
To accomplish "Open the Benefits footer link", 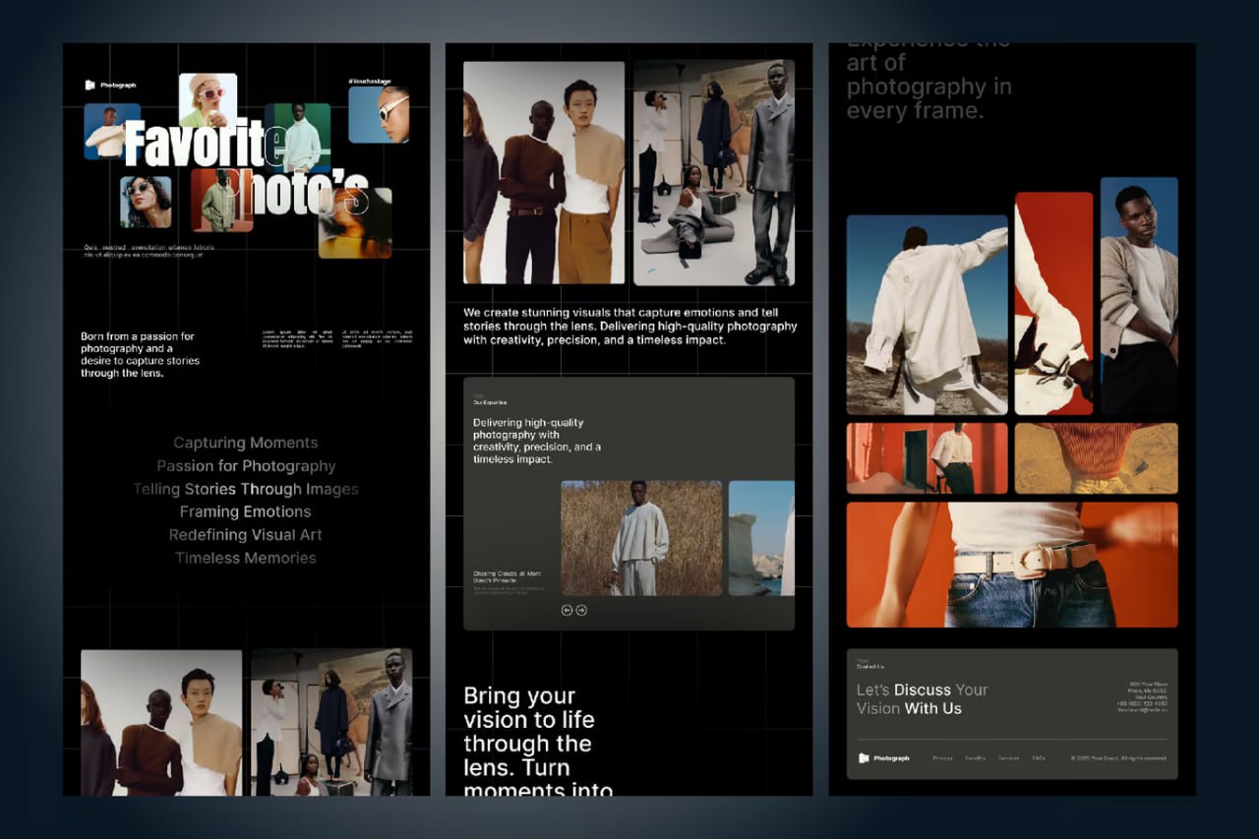I will pos(975,758).
